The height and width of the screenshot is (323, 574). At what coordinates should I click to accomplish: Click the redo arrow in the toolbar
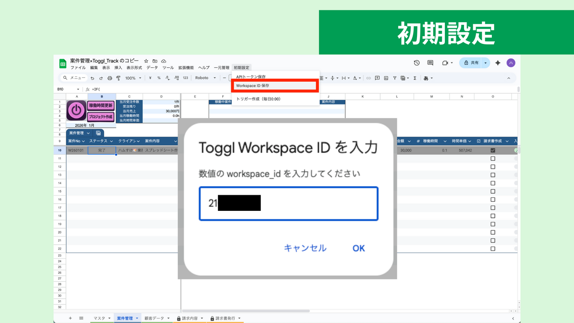(101, 78)
